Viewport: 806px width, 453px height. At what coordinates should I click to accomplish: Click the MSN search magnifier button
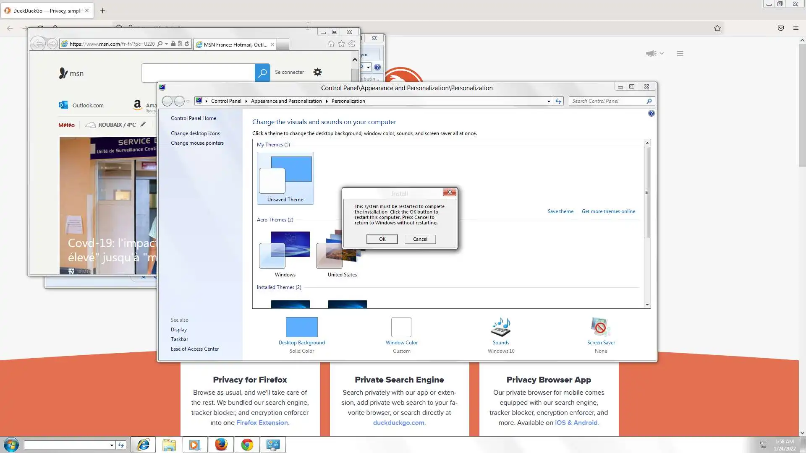tap(262, 73)
